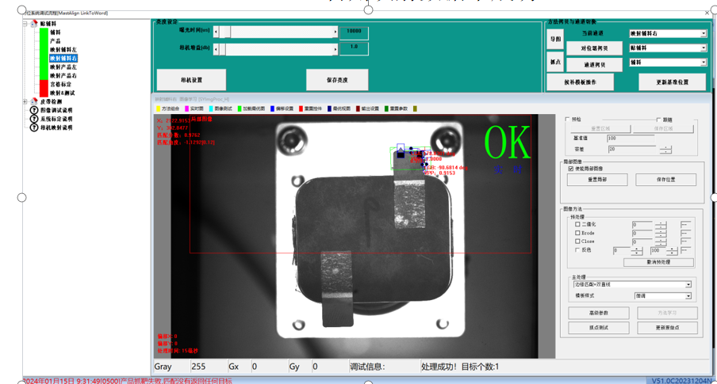Click the magenta 实时图 toolbar icon
The height and width of the screenshot is (384, 717).
187,108
